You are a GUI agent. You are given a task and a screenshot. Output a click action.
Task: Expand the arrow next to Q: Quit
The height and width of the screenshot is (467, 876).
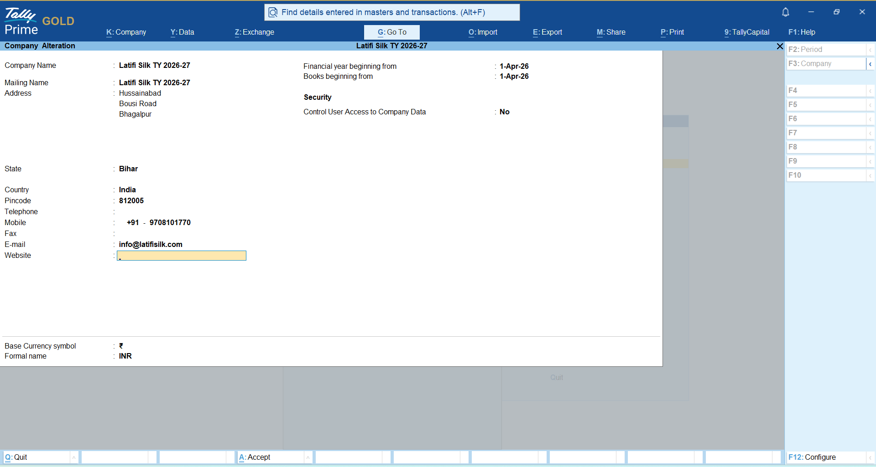click(x=74, y=457)
